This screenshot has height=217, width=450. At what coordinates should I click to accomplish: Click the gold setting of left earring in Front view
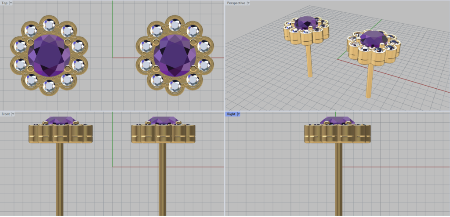coord(61,134)
